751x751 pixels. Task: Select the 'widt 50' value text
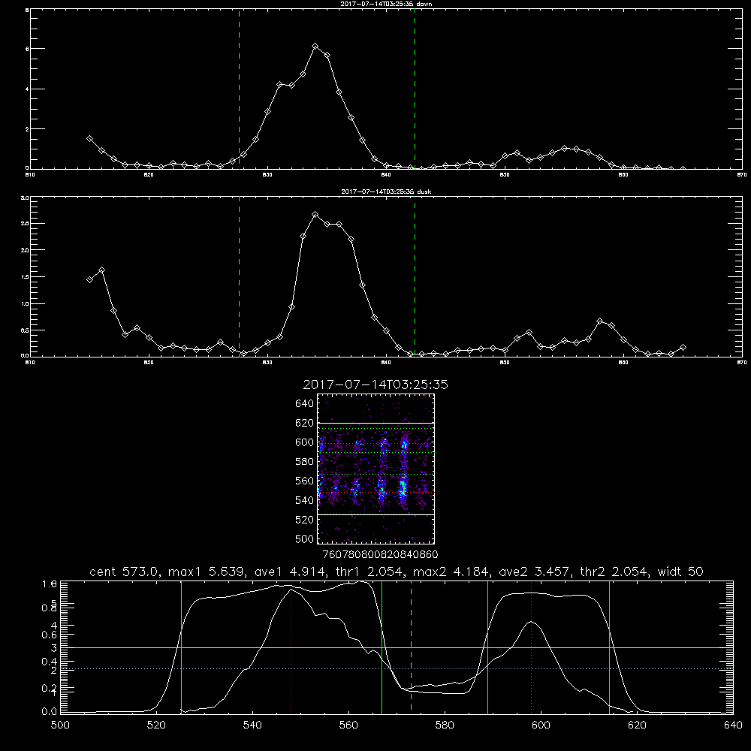point(680,572)
